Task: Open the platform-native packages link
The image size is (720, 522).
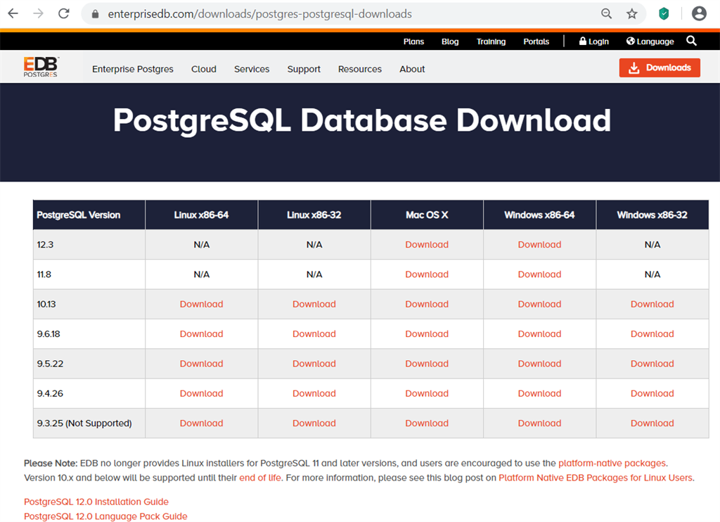Action: coord(612,463)
